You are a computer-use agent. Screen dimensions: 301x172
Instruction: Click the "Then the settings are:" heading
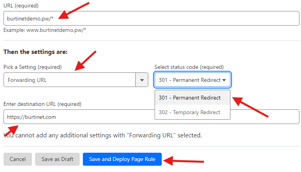(36, 52)
